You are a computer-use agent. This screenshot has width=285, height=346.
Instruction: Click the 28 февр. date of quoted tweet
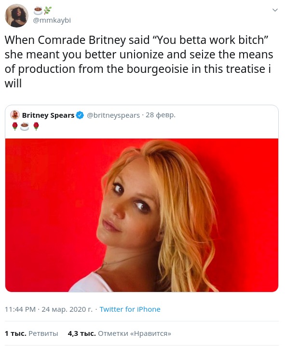click(161, 115)
